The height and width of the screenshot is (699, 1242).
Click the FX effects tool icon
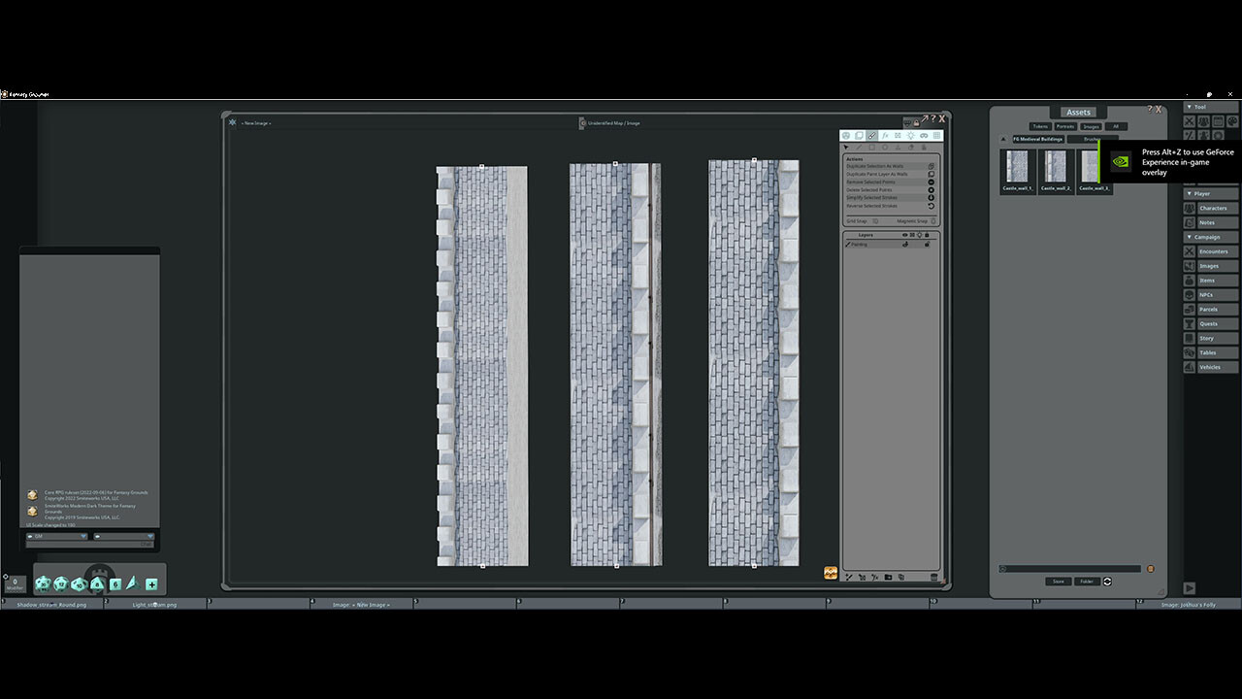point(886,136)
